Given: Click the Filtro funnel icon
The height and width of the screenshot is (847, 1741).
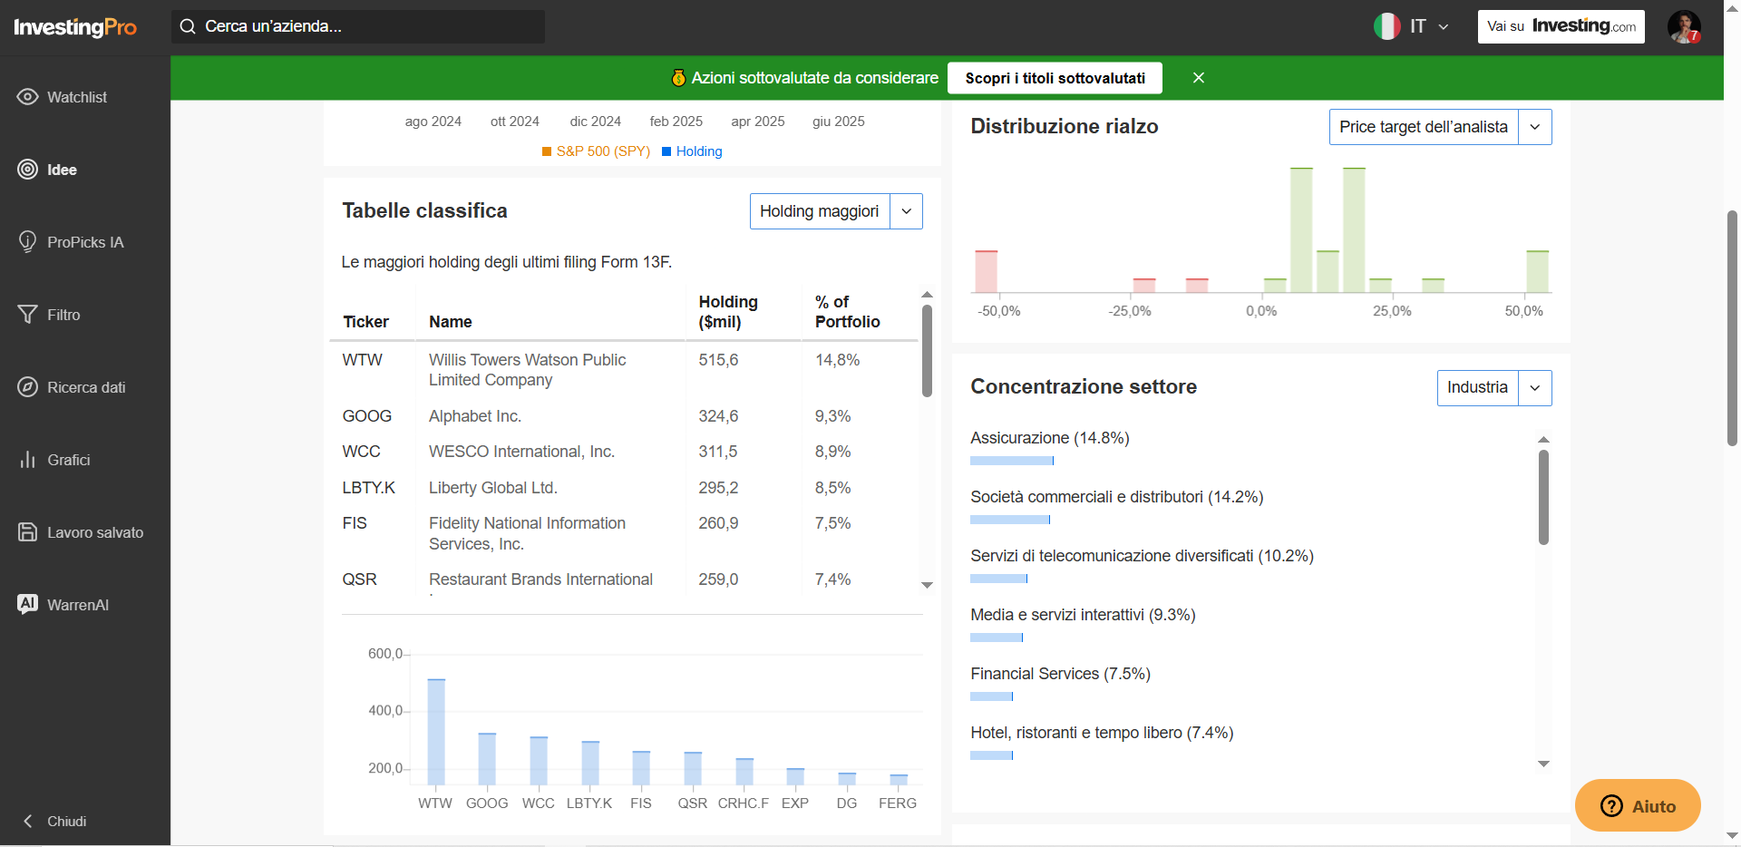Looking at the screenshot, I should [28, 315].
